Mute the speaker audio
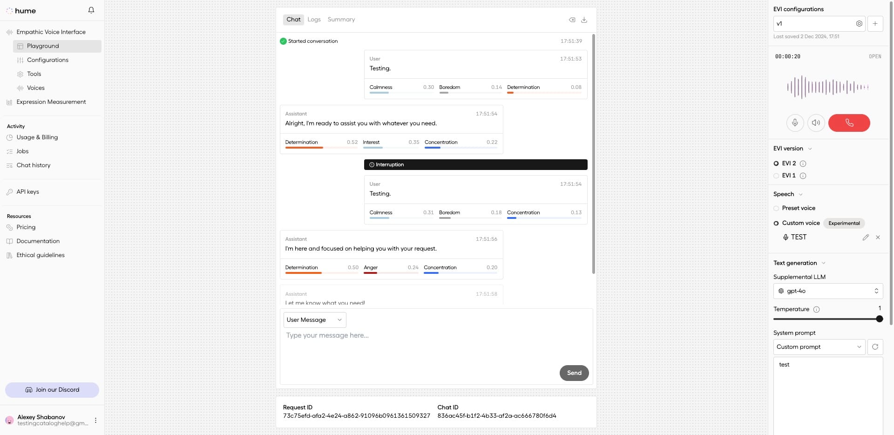894x435 pixels. click(x=816, y=123)
